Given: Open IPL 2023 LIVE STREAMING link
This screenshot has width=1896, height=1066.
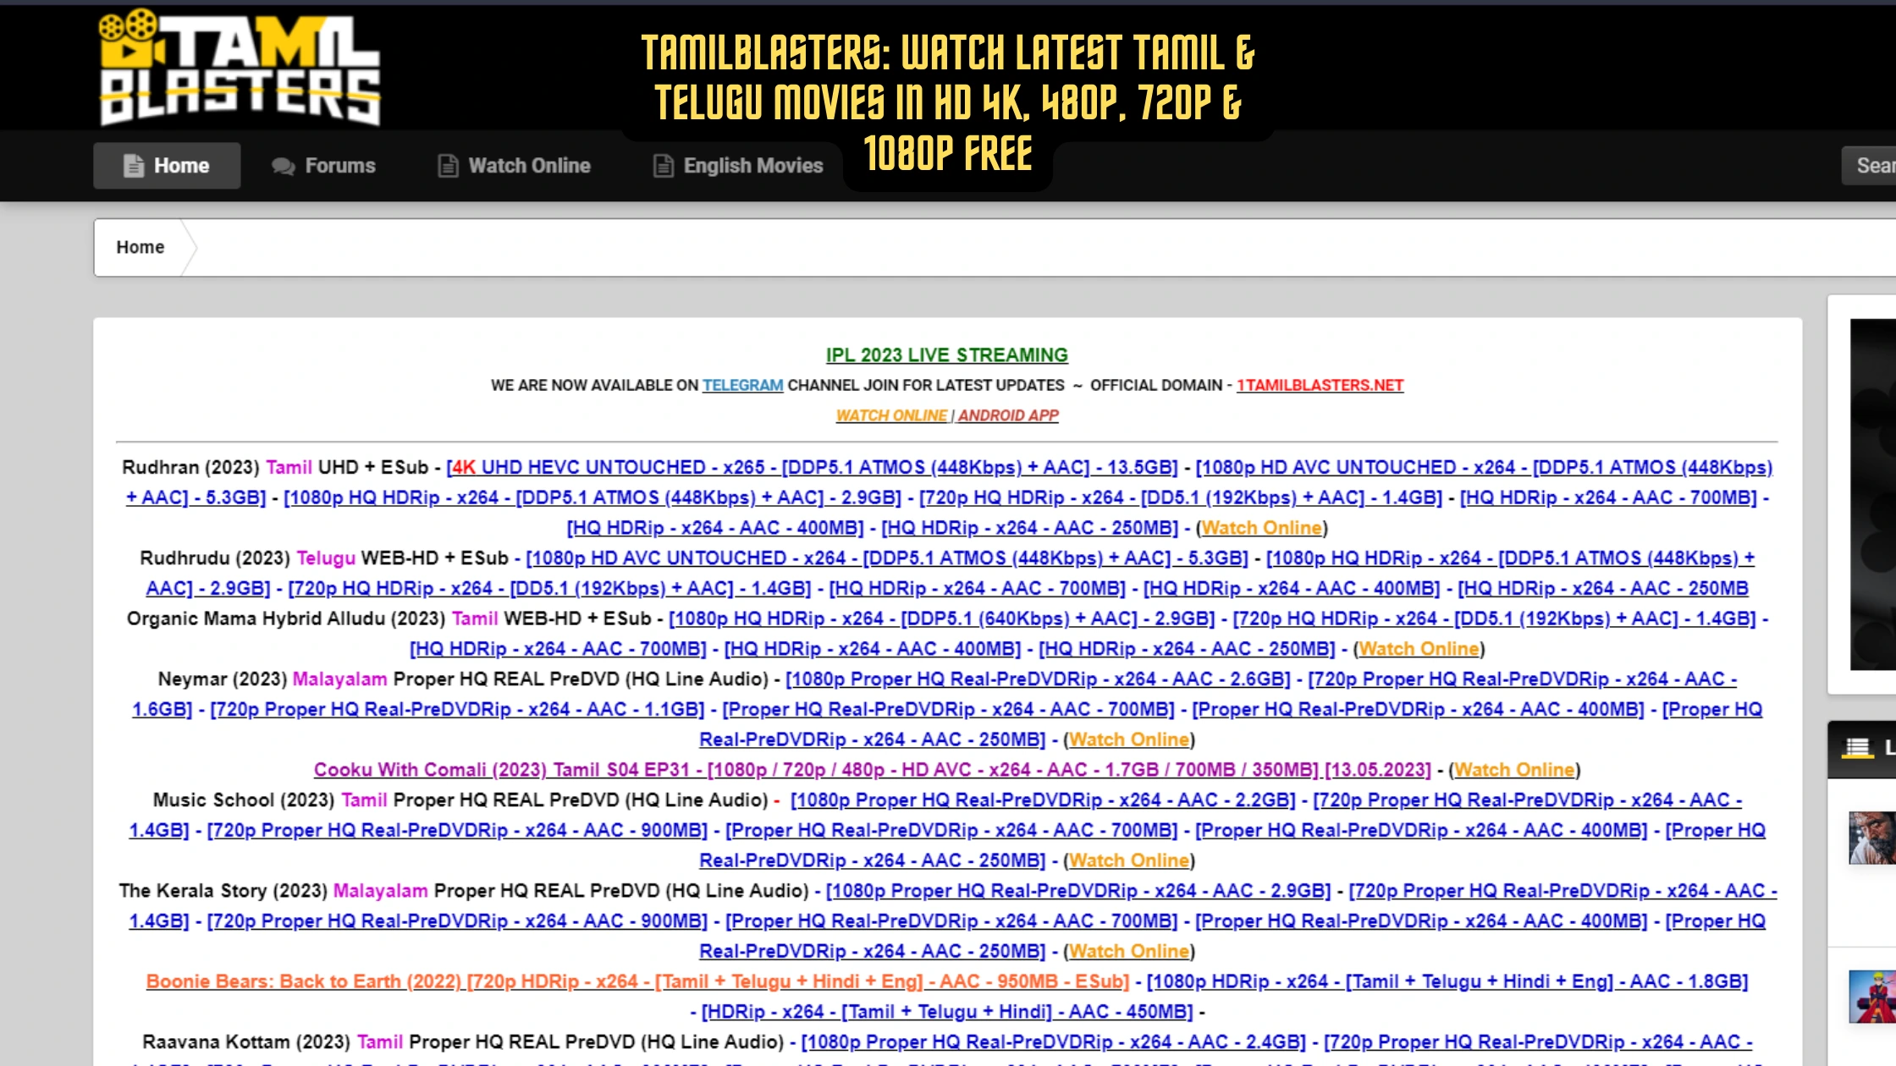Looking at the screenshot, I should [946, 355].
